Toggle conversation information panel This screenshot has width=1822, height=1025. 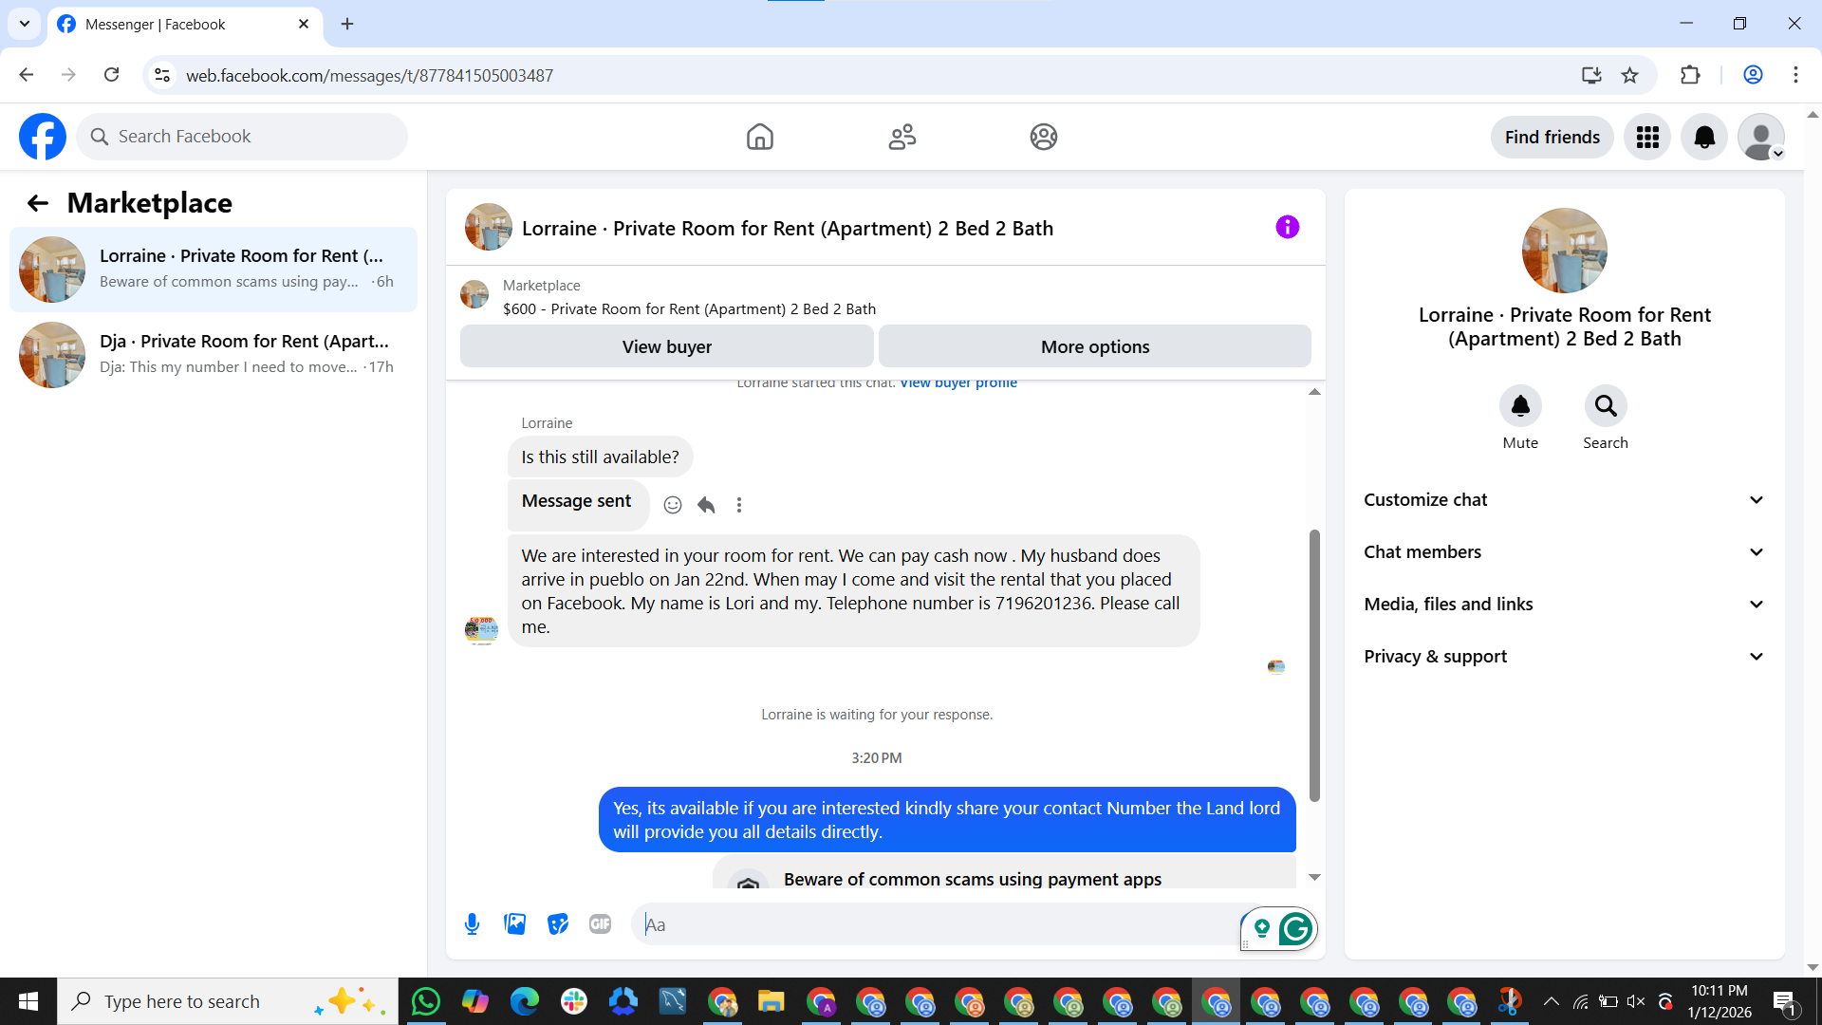pos(1287,227)
